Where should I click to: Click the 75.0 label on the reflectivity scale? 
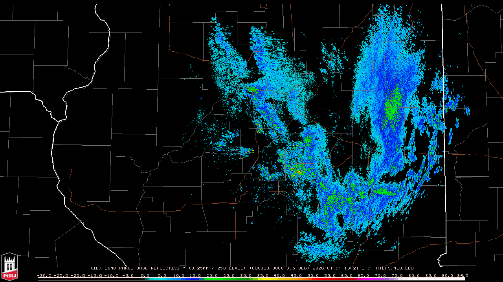(x=397, y=275)
